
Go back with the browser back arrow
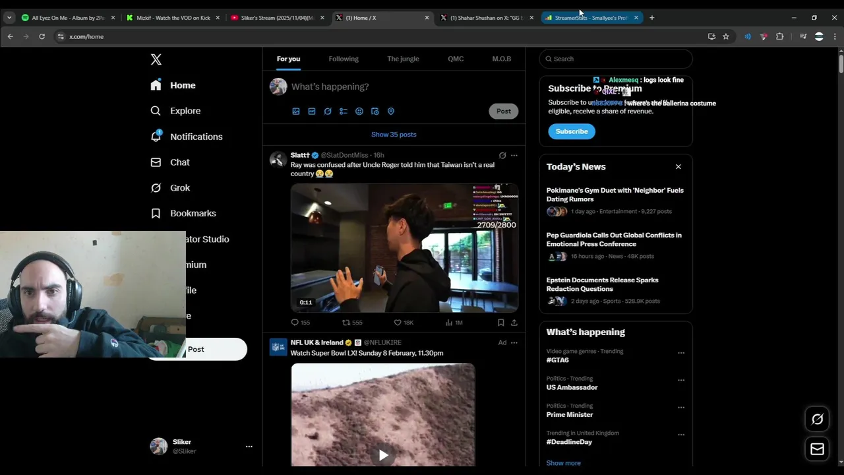click(x=10, y=36)
